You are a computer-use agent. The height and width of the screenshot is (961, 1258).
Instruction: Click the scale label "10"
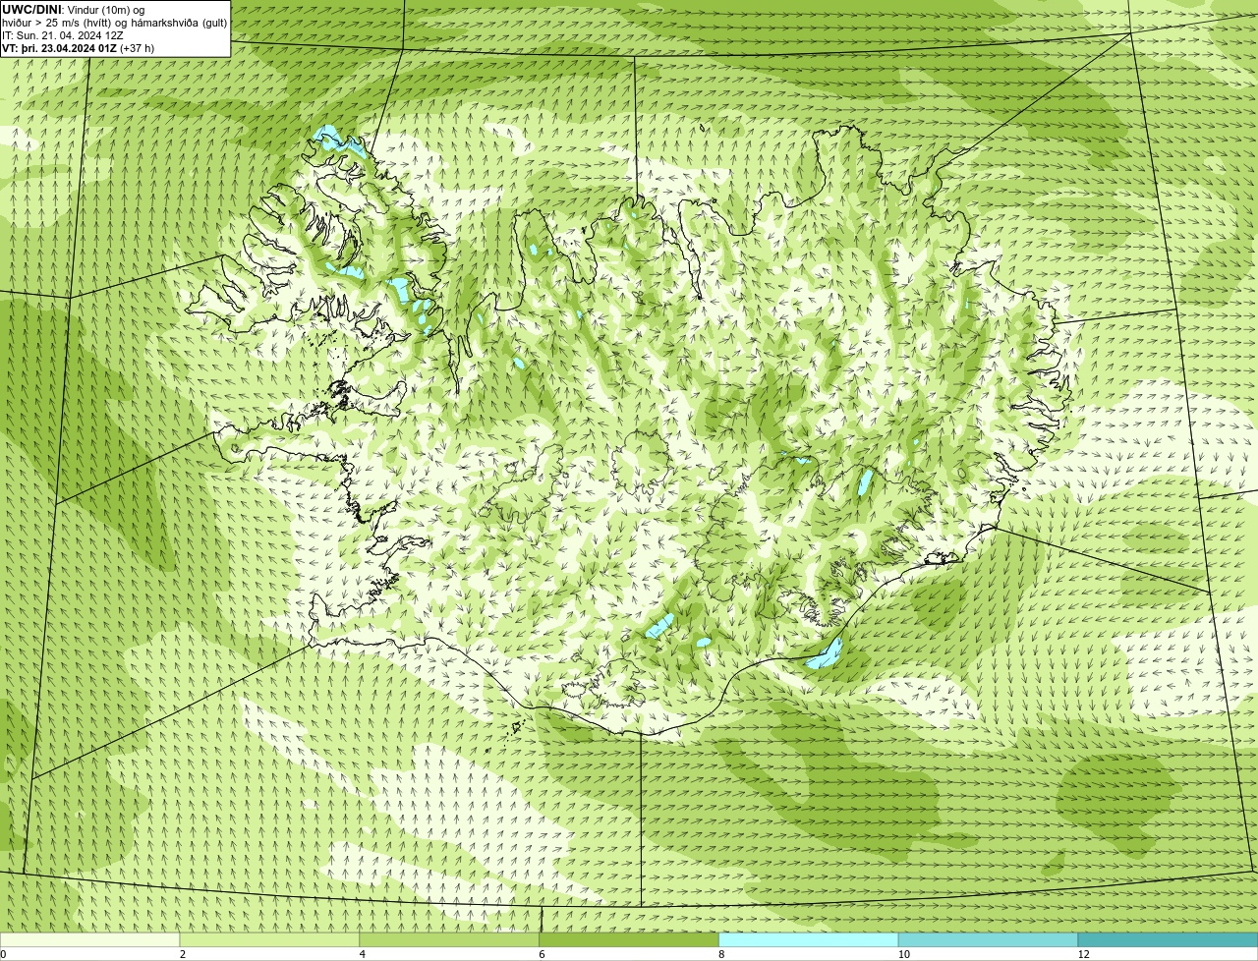903,954
